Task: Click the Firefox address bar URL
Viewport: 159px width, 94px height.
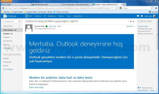Action: pyautogui.click(x=59, y=8)
